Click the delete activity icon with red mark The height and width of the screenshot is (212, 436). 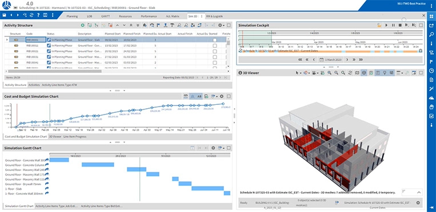click(x=110, y=25)
